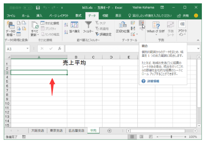Click Ribbon Display Options icon
Screen dimensions: 203x142
[162, 7]
